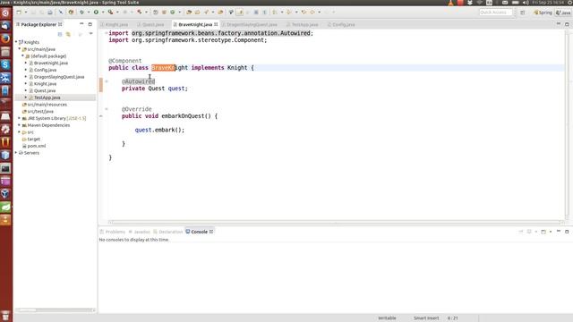Open the Debug configurations dropdown arrow
The image size is (573, 322).
pos(89,12)
